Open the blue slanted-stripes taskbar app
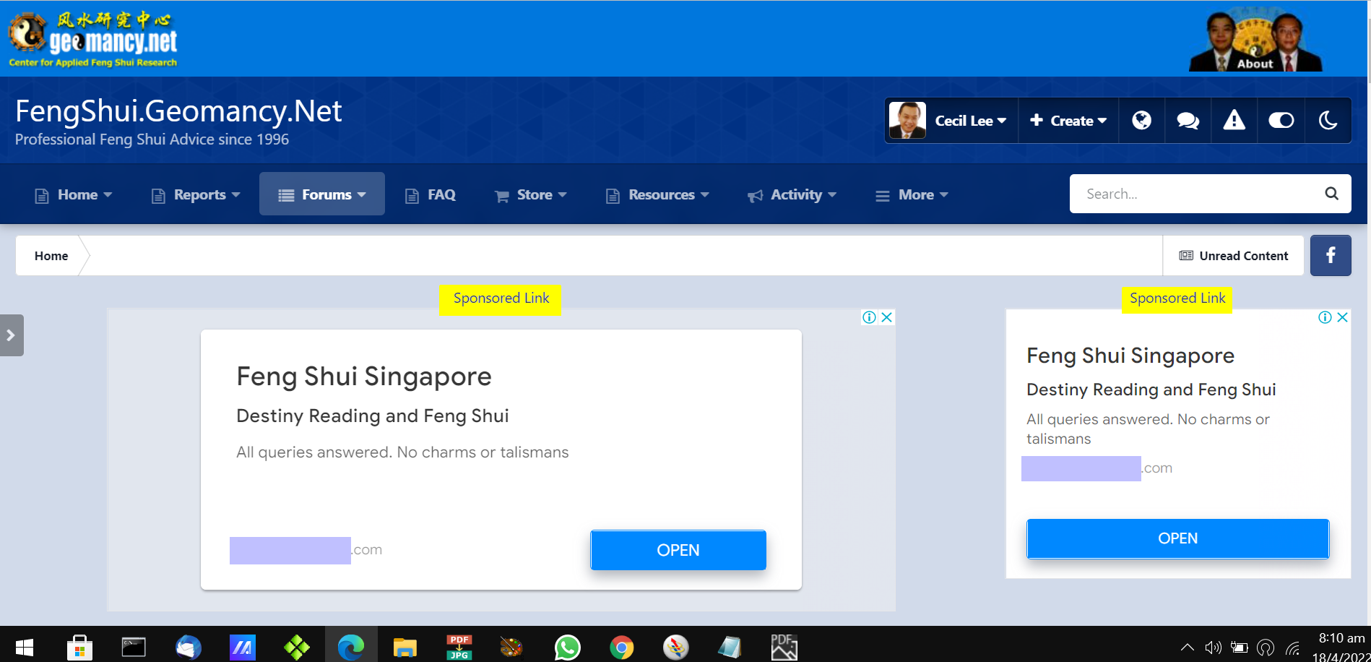This screenshot has width=1371, height=662. tap(242, 647)
